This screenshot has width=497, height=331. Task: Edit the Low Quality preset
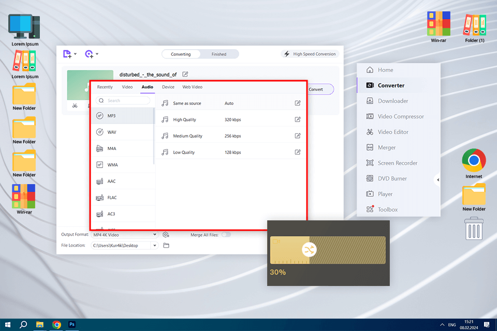[x=298, y=152]
